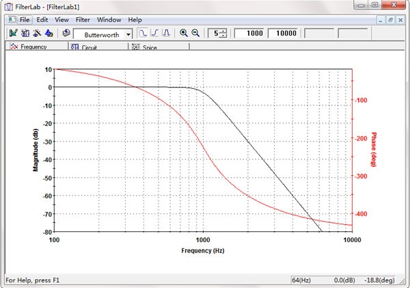Click the second toolbar icon beside the wizard
Image resolution: width=410 pixels, height=288 pixels.
point(25,33)
